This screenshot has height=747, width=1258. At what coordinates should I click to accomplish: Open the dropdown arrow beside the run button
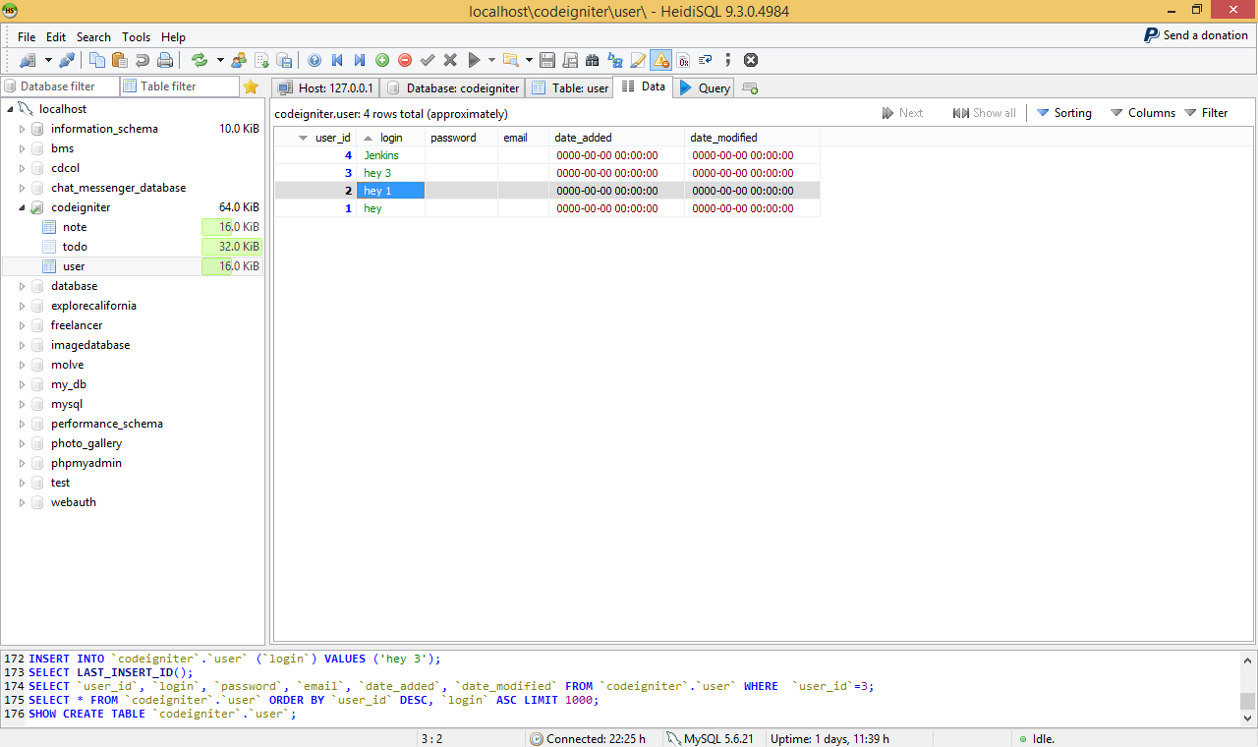tap(491, 60)
